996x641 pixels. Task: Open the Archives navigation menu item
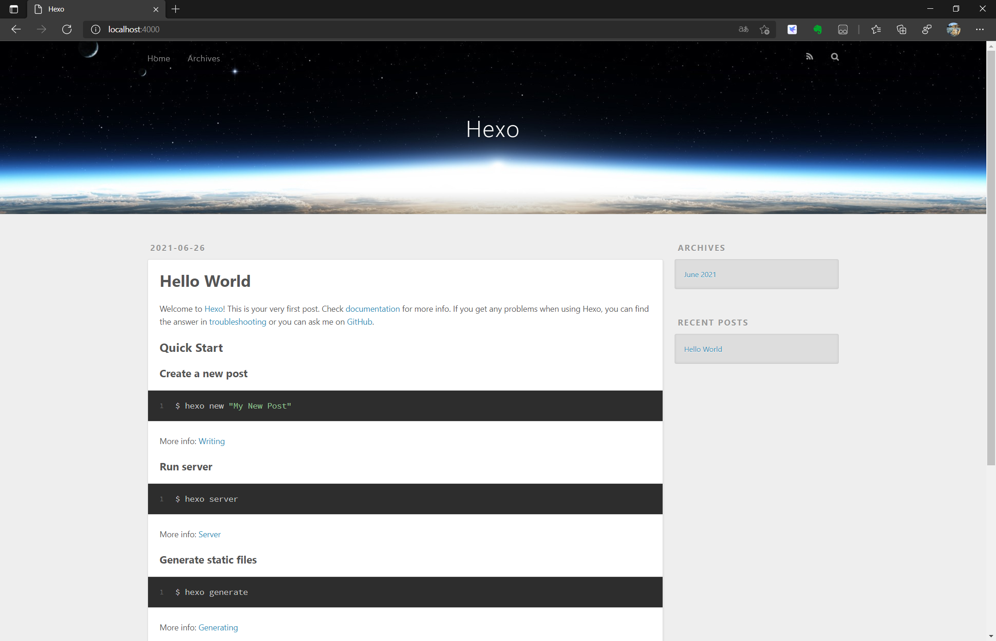point(203,59)
